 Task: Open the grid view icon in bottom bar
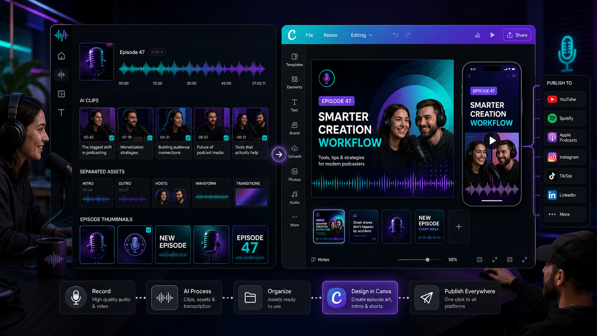pyautogui.click(x=510, y=260)
